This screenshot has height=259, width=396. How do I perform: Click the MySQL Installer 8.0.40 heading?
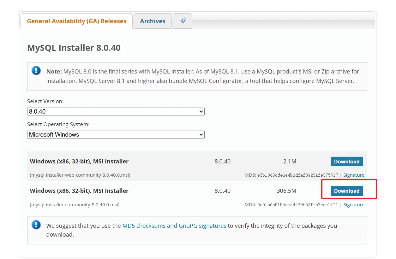pyautogui.click(x=74, y=48)
